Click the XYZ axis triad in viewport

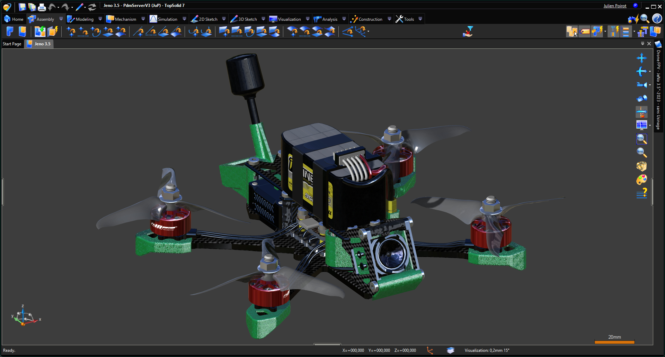(26, 315)
